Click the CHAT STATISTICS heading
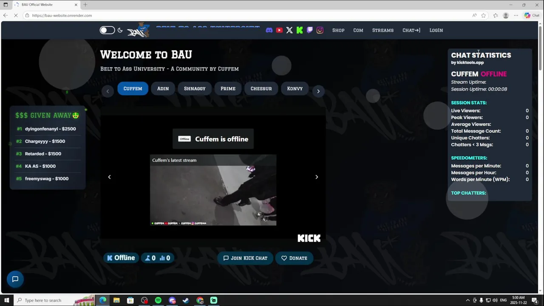 (x=481, y=55)
